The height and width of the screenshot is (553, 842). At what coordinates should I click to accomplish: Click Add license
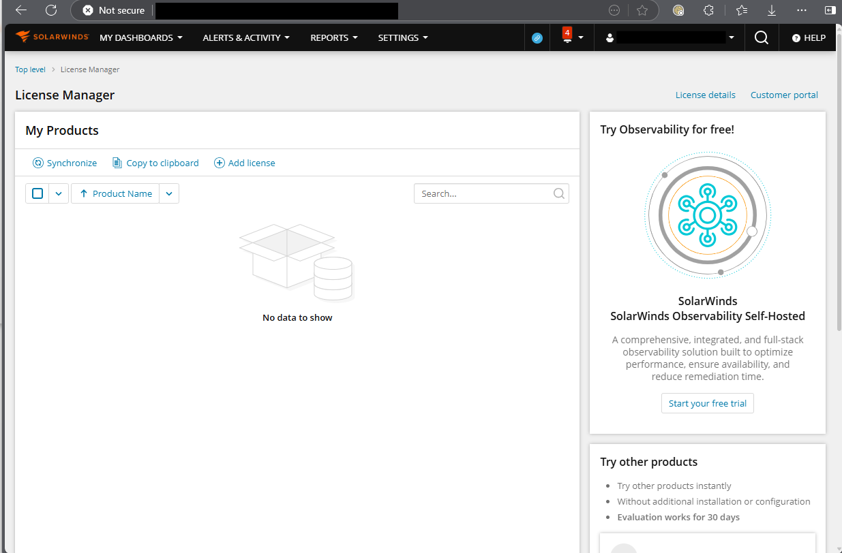click(x=245, y=163)
